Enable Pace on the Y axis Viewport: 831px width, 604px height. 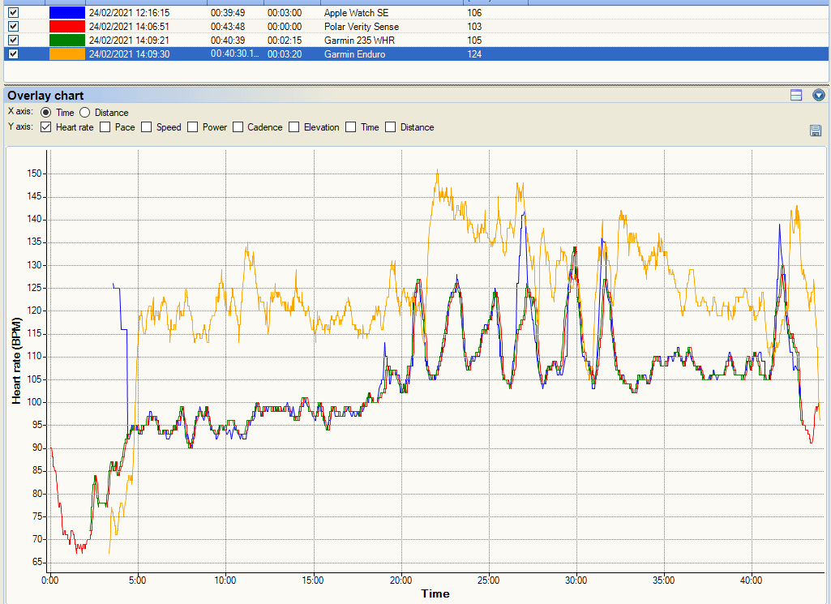pyautogui.click(x=105, y=127)
